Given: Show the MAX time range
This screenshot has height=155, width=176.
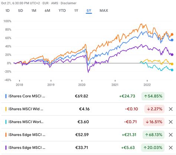Looking at the screenshot, I should click(104, 11).
